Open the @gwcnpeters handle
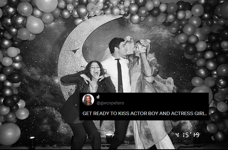Image resolution: width=228 pixels, height=150 pixels. point(110,103)
